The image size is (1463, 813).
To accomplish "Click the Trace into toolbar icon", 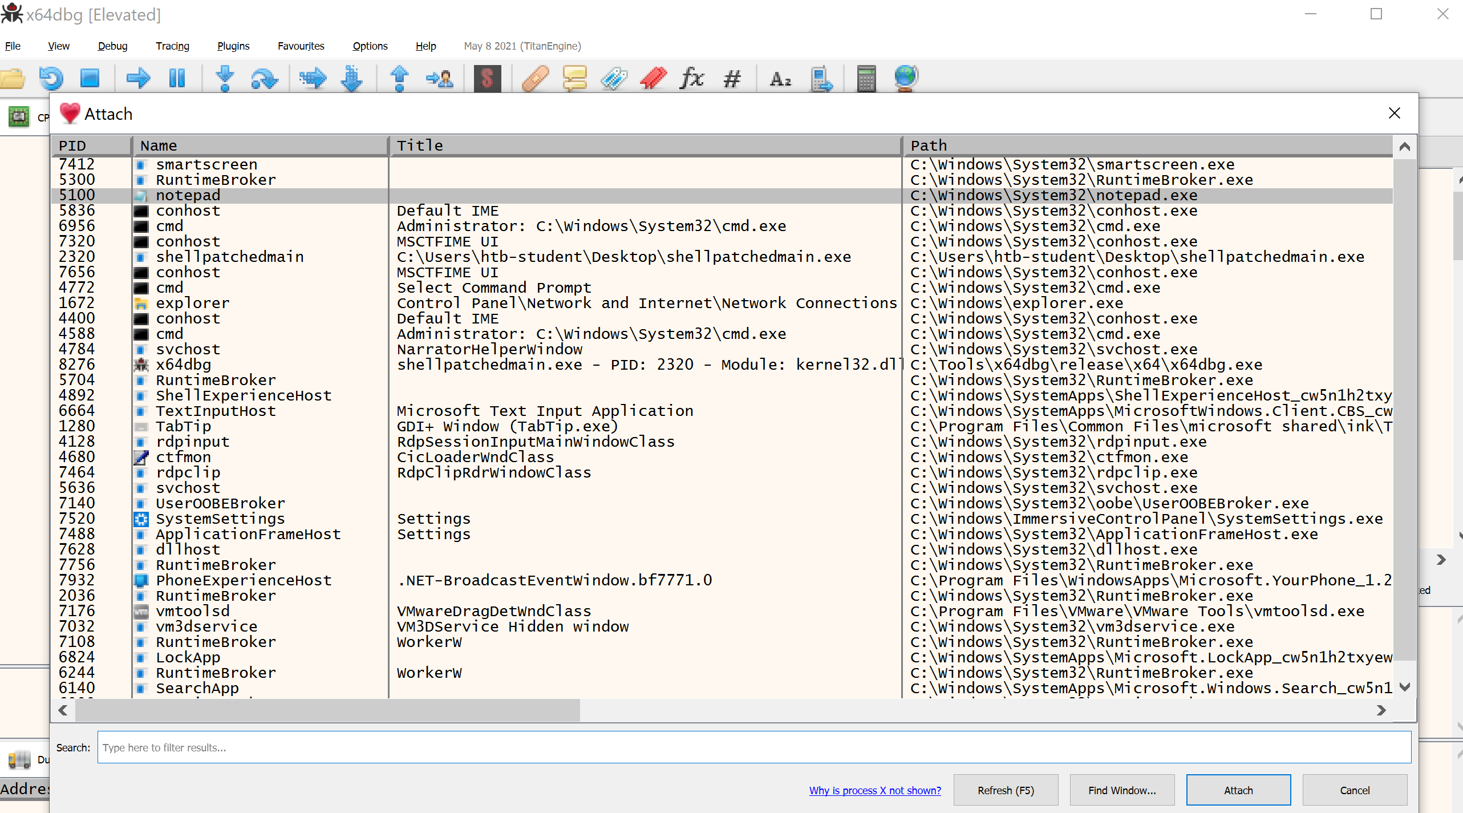I will [x=313, y=78].
